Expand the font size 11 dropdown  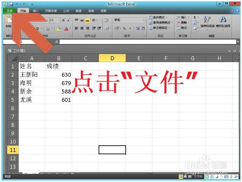click(x=59, y=20)
